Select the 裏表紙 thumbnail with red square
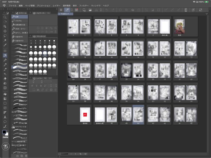 (x=85, y=115)
